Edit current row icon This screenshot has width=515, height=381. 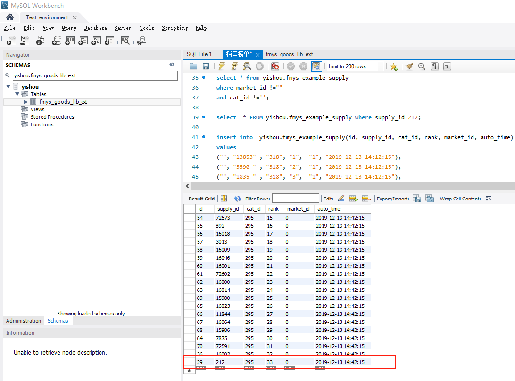341,199
